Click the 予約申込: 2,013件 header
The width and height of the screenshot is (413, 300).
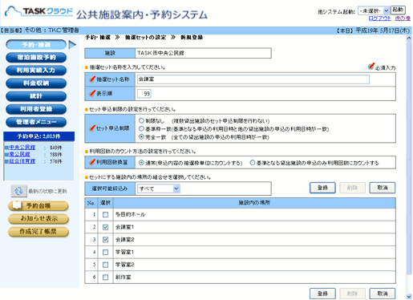[39, 136]
